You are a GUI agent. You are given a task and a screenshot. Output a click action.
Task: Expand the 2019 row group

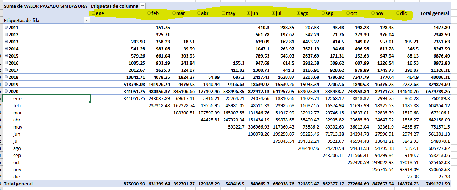(x=6, y=84)
